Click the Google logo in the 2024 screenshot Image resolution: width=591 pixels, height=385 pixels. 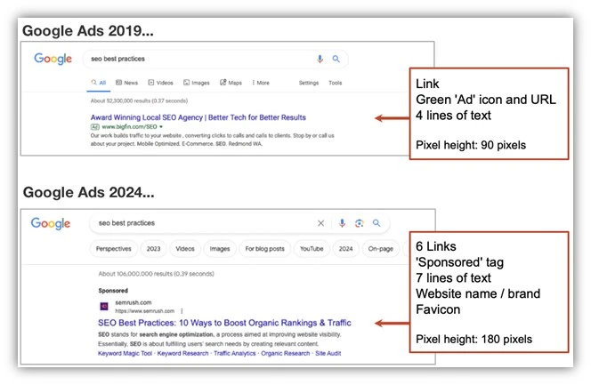pos(51,223)
